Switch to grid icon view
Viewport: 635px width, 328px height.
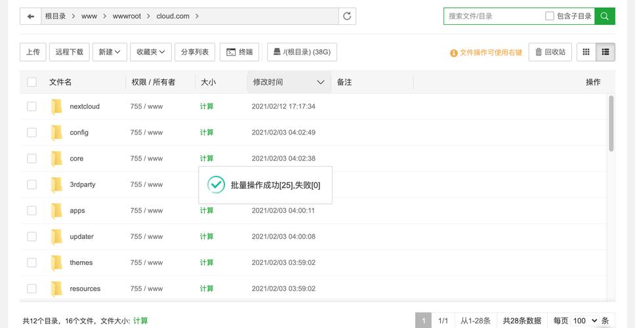586,52
